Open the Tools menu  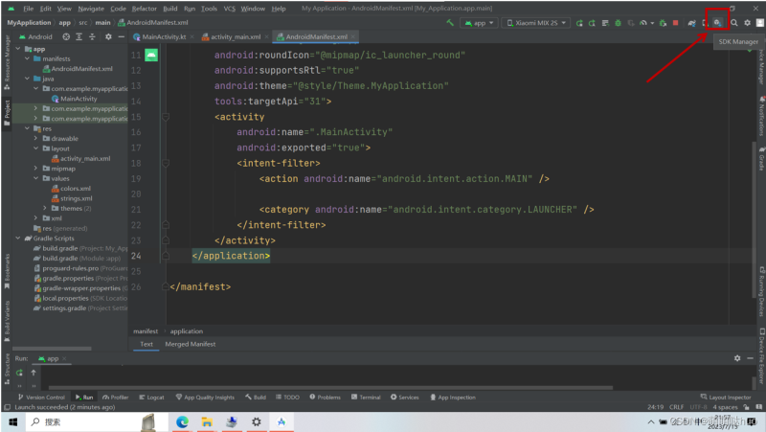click(209, 9)
